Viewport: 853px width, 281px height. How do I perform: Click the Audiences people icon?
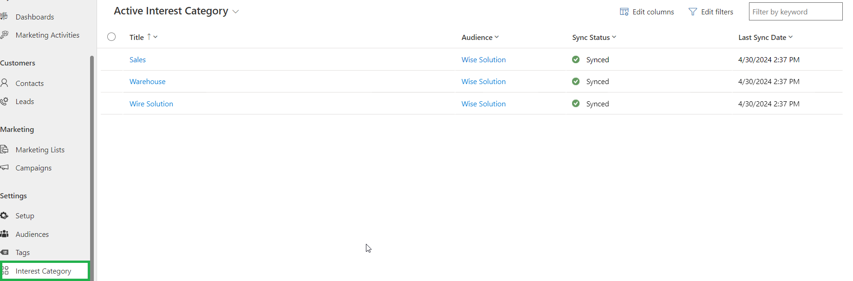click(5, 234)
